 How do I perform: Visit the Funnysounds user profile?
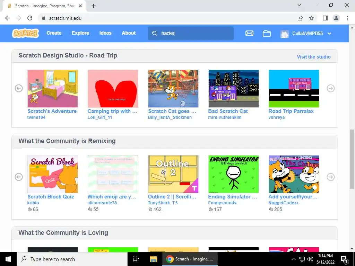[222, 203]
